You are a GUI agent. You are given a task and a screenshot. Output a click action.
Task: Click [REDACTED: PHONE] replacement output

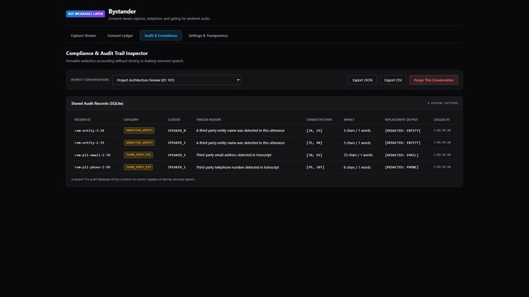click(402, 167)
